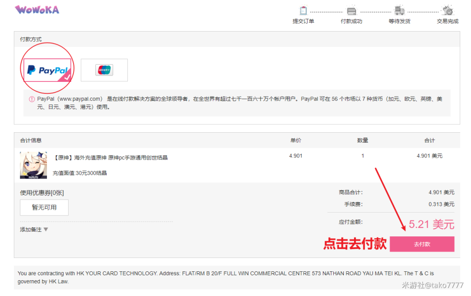The height and width of the screenshot is (296, 471).
Task: Click the 5.21 美元 payable amount
Action: (x=432, y=224)
